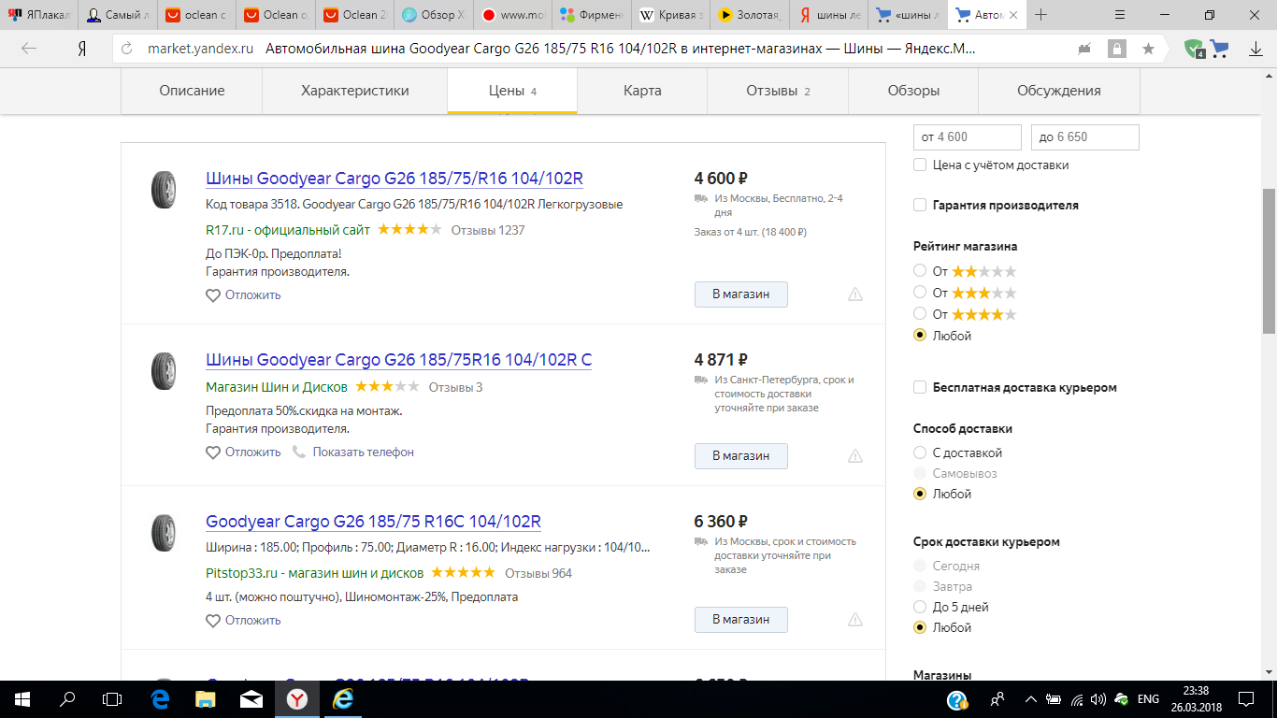The width and height of the screenshot is (1277, 718).
Task: Select shop rating from four stars
Action: tap(920, 314)
